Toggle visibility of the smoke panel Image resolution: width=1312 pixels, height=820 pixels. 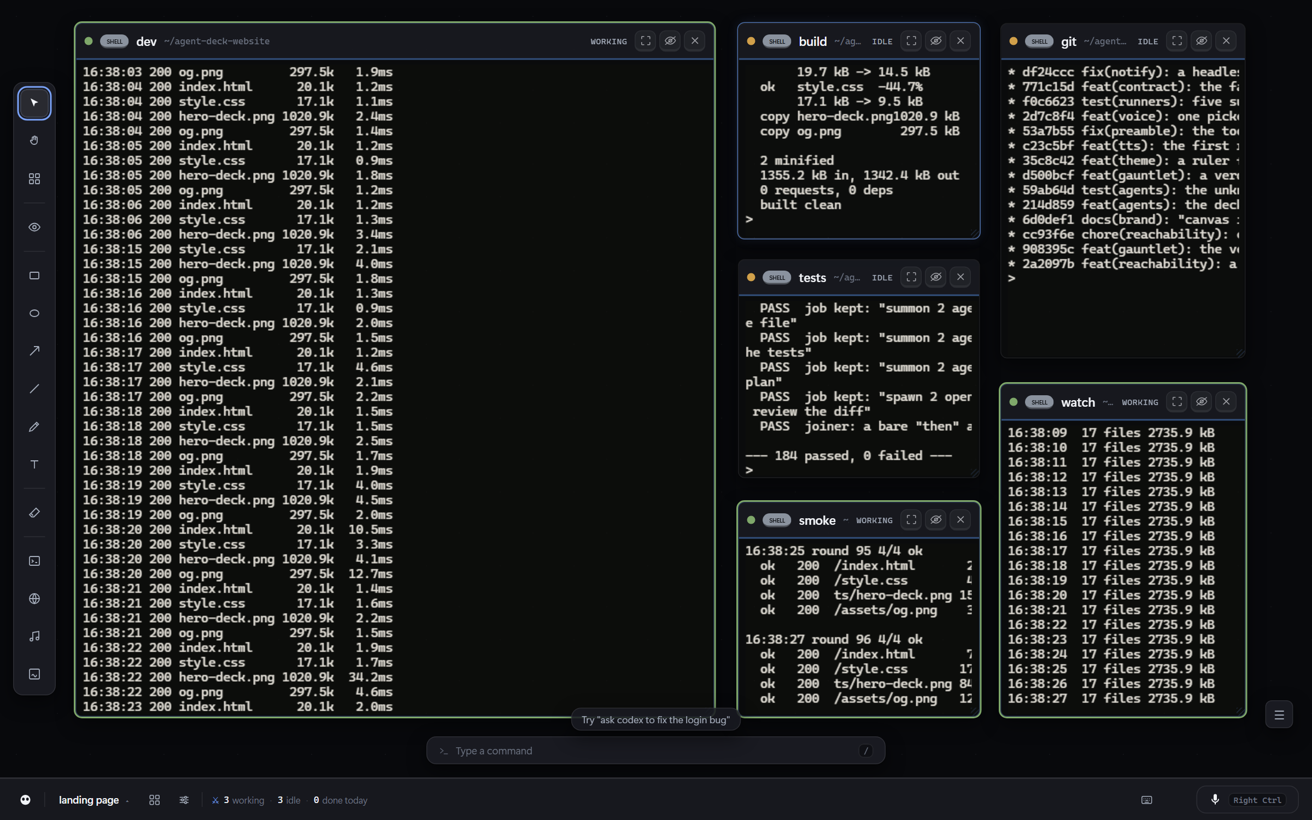[x=936, y=520]
